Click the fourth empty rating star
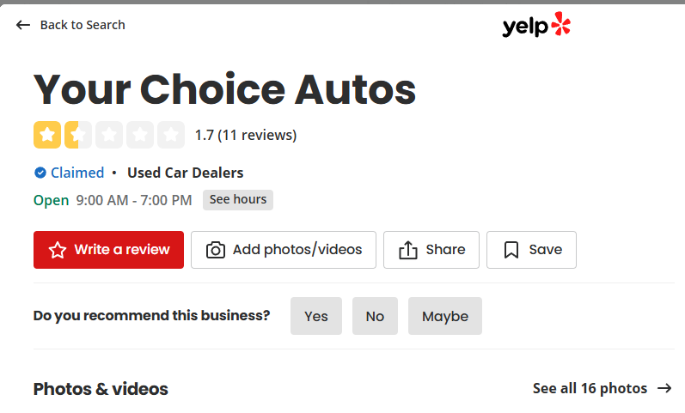Image resolution: width=685 pixels, height=413 pixels. tap(140, 135)
